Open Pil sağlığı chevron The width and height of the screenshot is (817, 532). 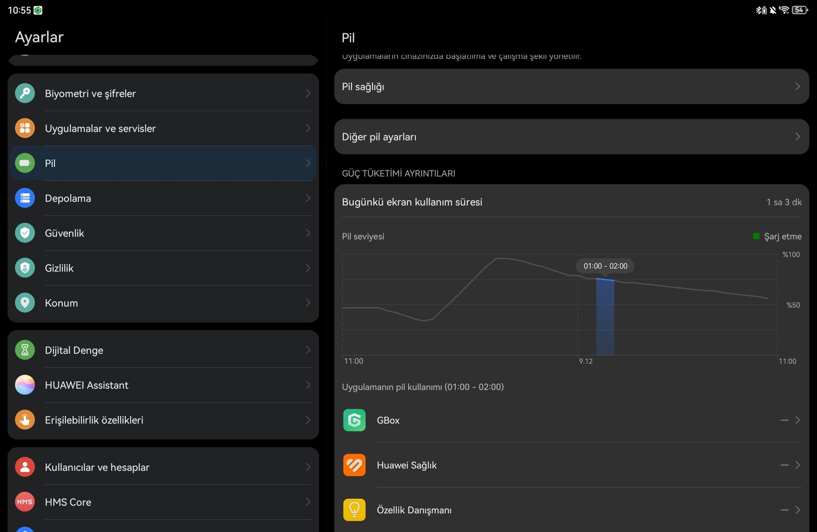797,86
